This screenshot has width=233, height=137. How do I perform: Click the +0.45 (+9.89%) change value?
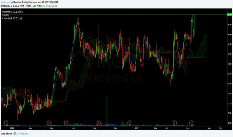pyautogui.click(x=26, y=6)
